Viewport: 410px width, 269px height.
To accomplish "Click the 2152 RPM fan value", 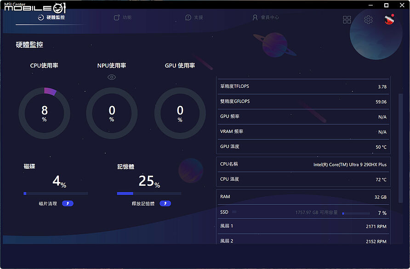I will 376,241.
